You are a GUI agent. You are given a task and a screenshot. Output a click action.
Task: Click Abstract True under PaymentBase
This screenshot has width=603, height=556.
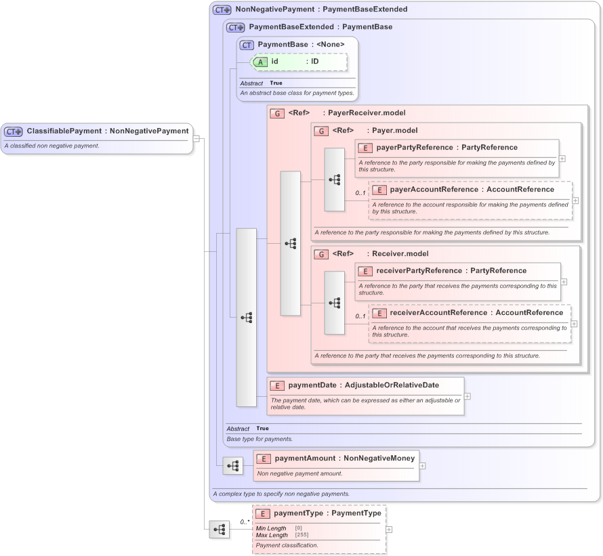pos(261,83)
